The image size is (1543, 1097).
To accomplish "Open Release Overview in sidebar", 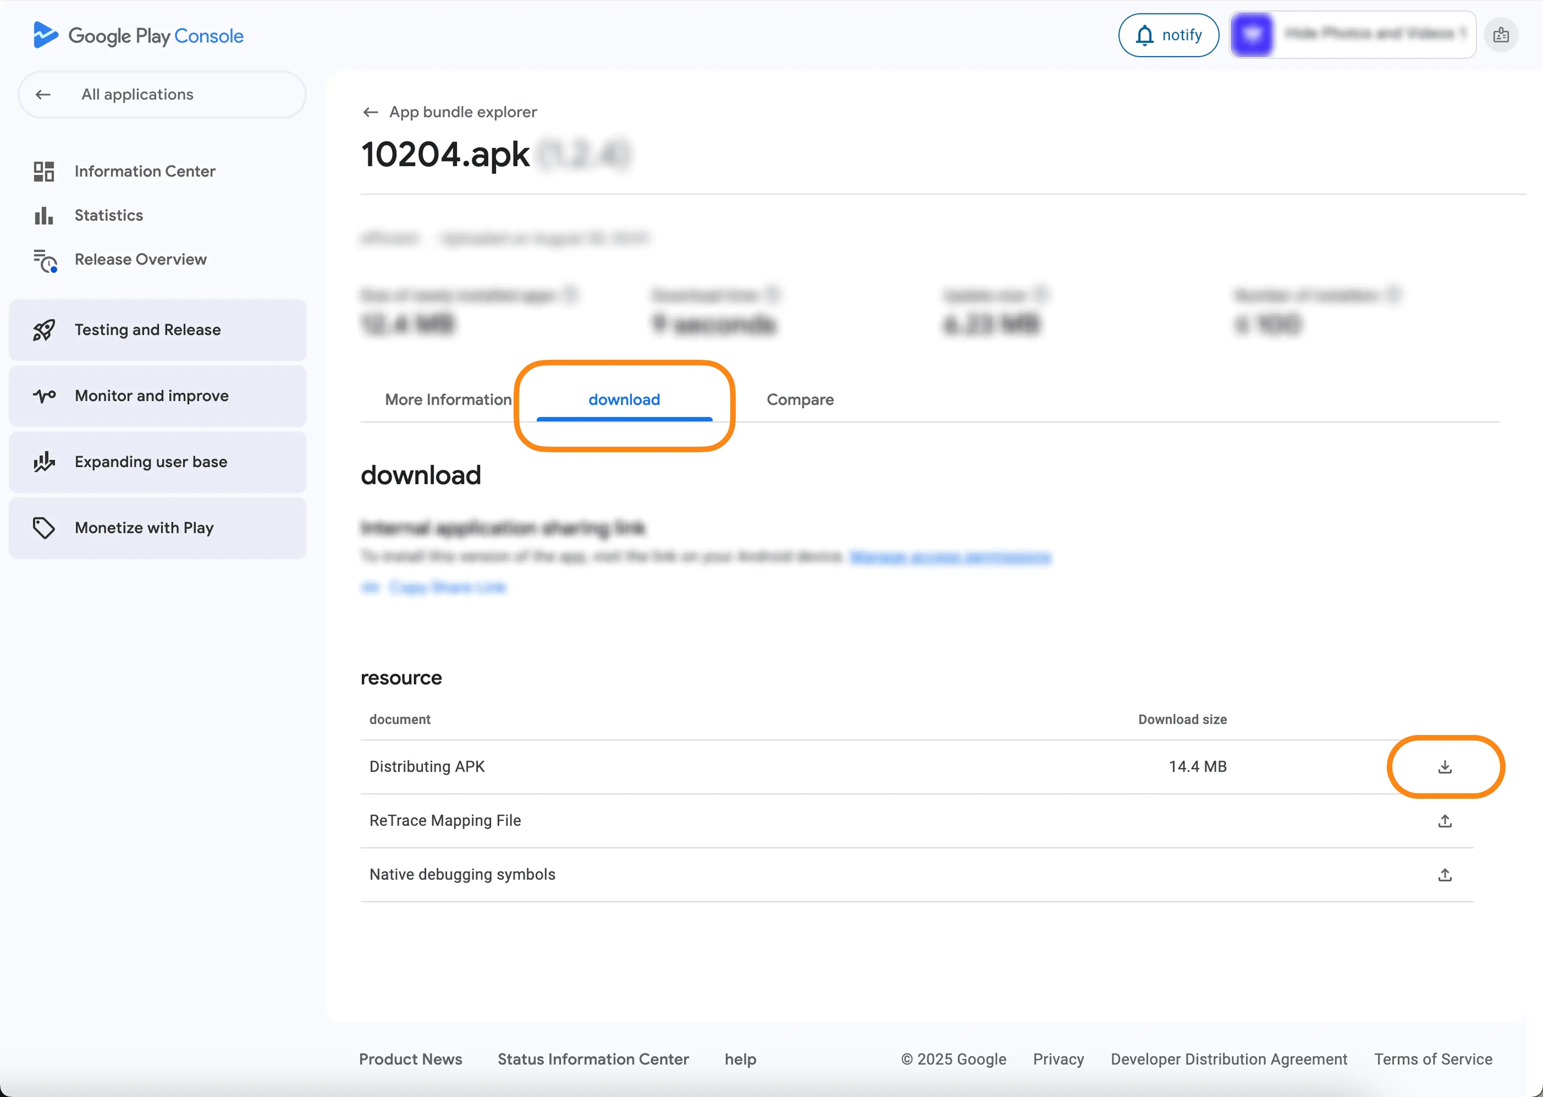I will (x=140, y=259).
